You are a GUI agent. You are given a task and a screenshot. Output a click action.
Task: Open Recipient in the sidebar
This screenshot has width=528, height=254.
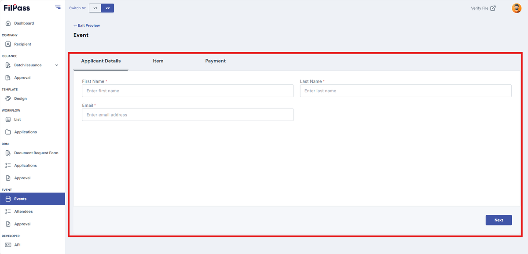coord(22,44)
